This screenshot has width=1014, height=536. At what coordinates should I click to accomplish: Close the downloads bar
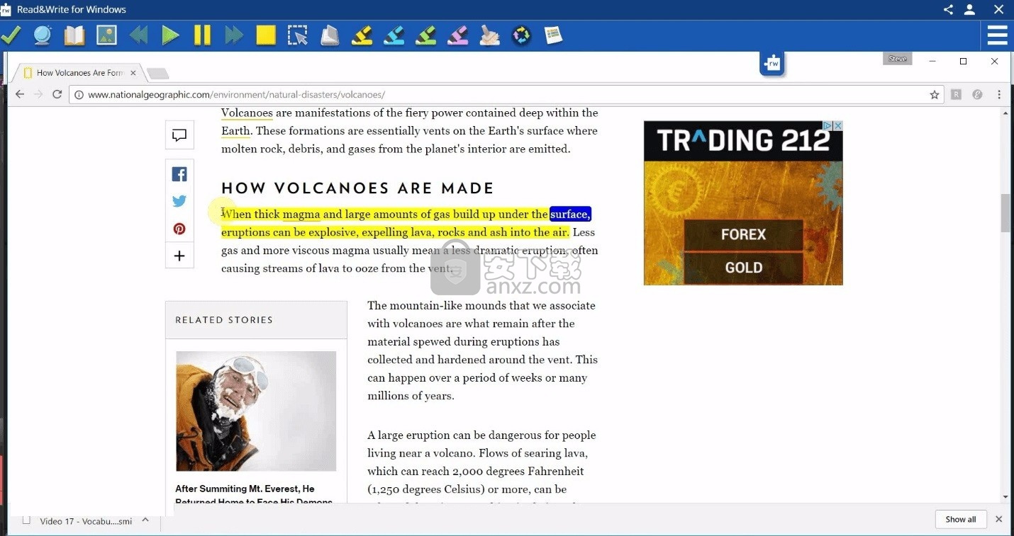pyautogui.click(x=999, y=519)
